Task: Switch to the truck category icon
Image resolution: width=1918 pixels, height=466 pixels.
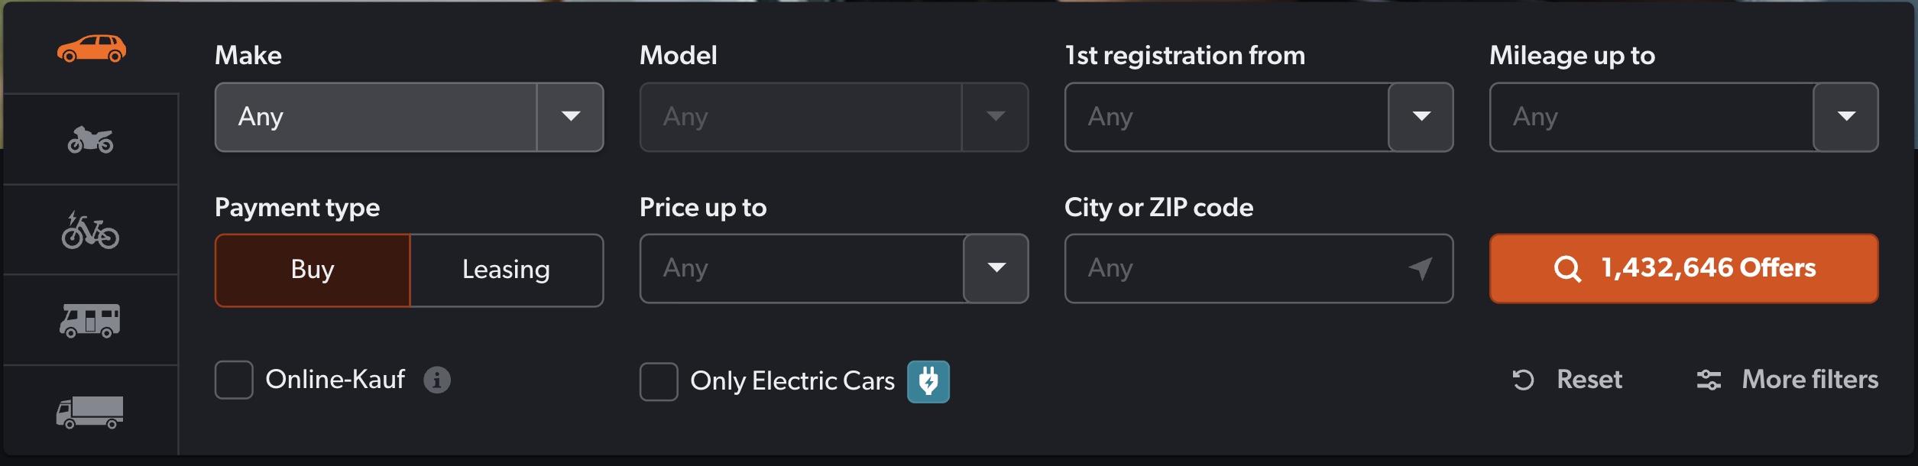Action: pos(91,412)
